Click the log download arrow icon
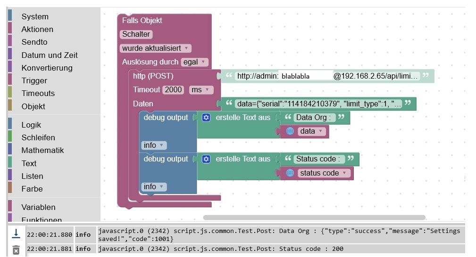This screenshot has width=476, height=257. click(x=16, y=233)
